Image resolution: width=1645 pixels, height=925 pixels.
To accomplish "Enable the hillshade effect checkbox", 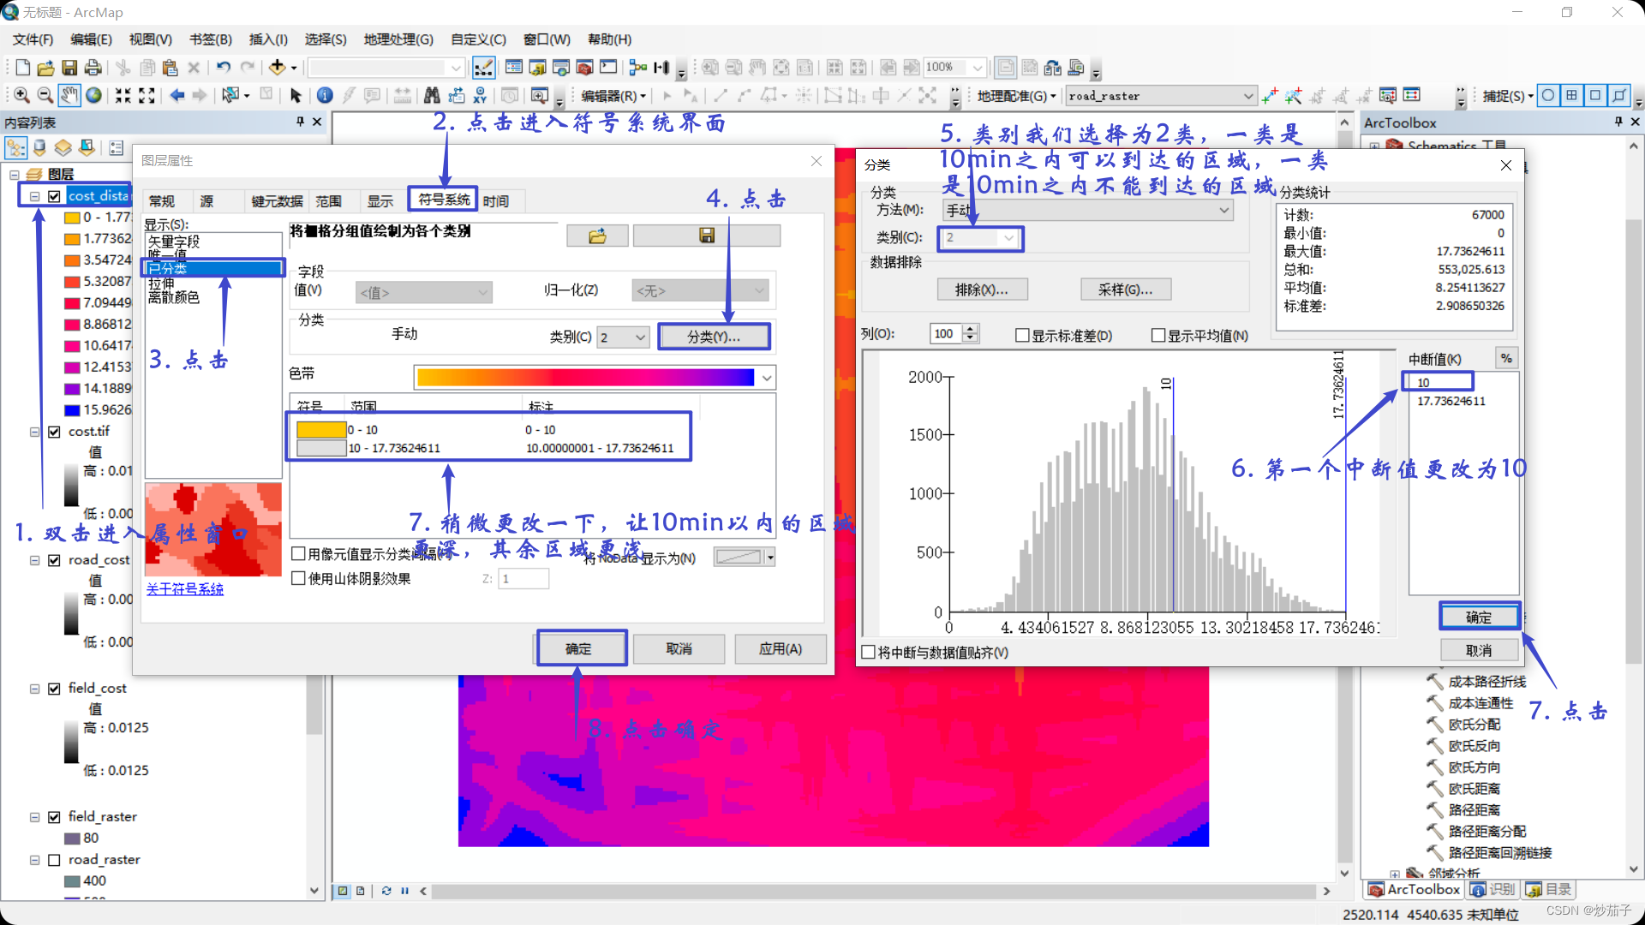I will 299,579.
